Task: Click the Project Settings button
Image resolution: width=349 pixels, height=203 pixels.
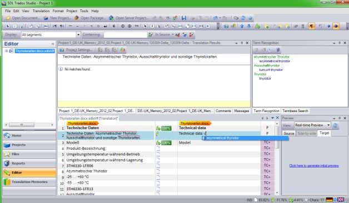Action: coord(76,50)
